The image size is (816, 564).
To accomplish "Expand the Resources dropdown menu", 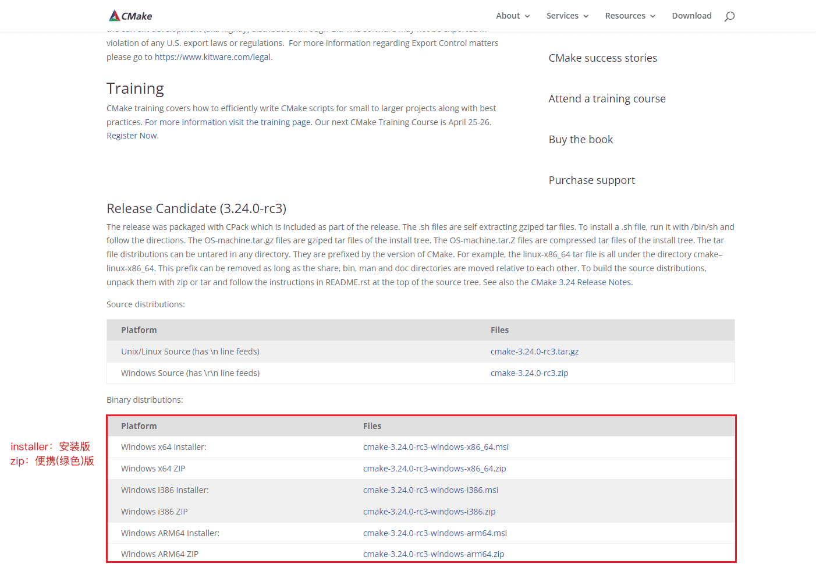I will pos(630,16).
